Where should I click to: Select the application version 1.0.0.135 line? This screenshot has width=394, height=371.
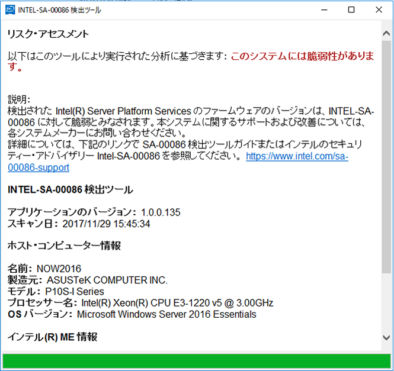coord(94,212)
